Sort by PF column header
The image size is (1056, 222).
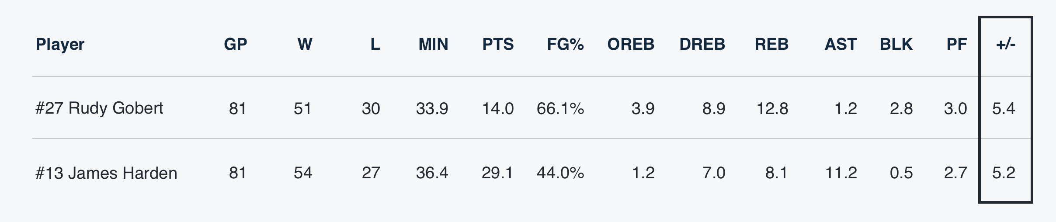coord(956,45)
